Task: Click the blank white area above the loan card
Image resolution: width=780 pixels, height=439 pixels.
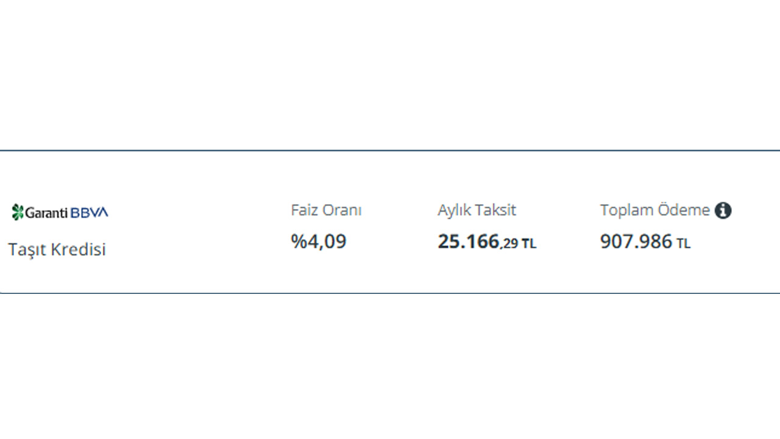Action: (x=390, y=73)
